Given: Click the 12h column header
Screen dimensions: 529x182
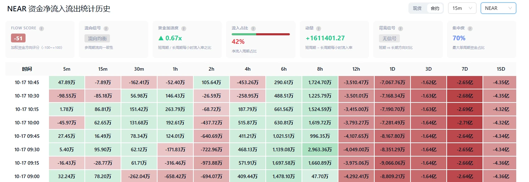Looking at the screenshot, I should point(356,69).
